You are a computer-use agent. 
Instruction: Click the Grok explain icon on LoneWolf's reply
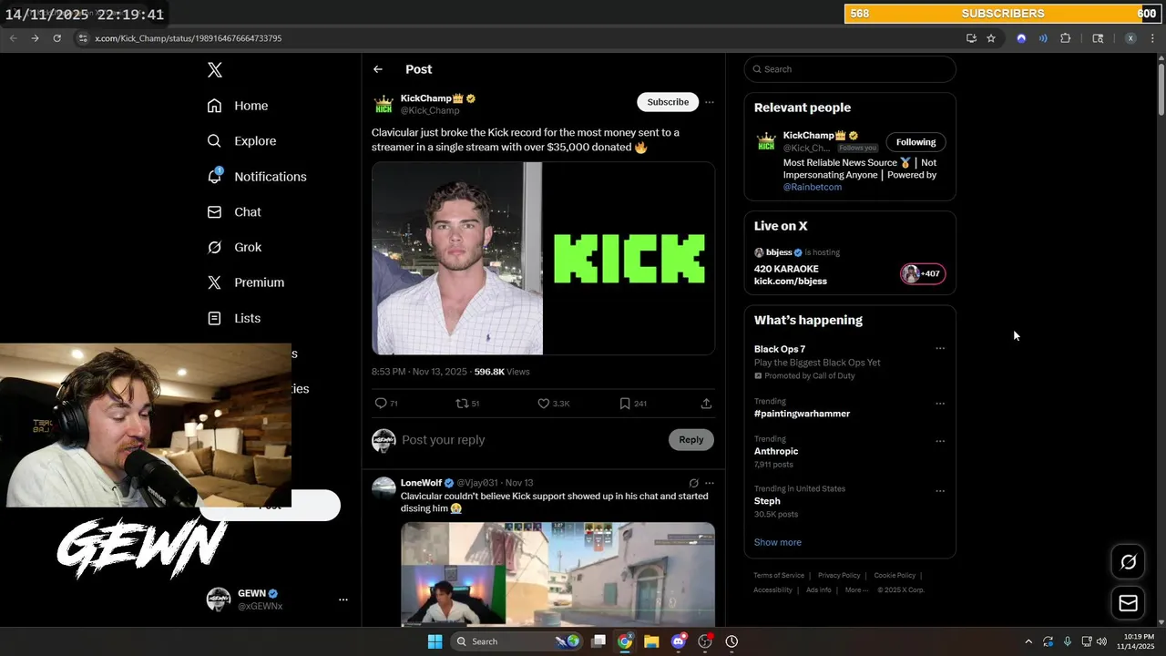tap(694, 483)
